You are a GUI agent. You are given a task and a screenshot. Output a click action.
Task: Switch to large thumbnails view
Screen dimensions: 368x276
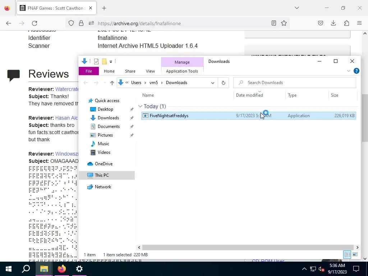coord(355,255)
